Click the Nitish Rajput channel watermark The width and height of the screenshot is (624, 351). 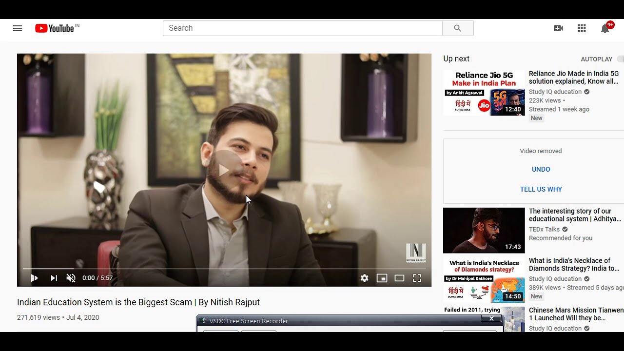[x=416, y=253]
